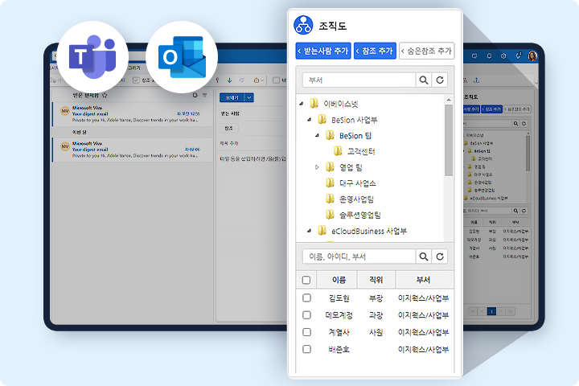
Task: Click the lock icon in compose toolbar
Action: pyautogui.click(x=256, y=80)
